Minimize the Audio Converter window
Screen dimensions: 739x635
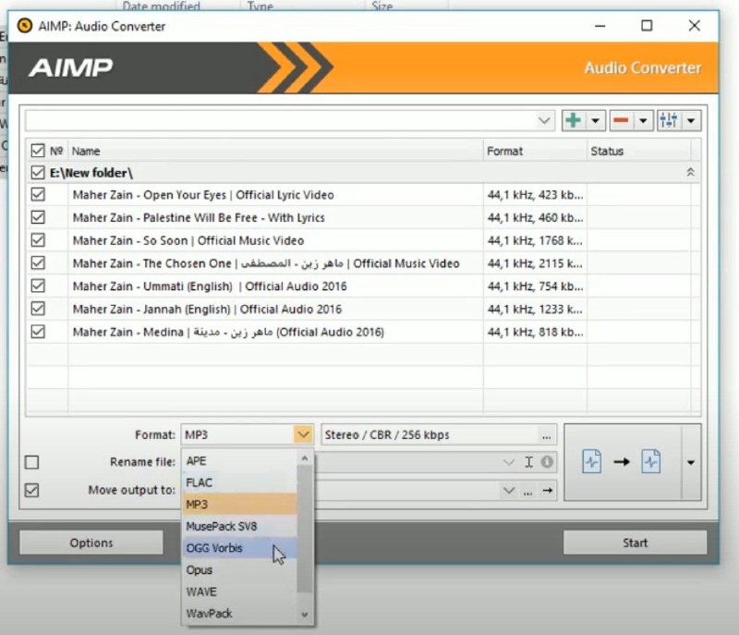[x=600, y=26]
